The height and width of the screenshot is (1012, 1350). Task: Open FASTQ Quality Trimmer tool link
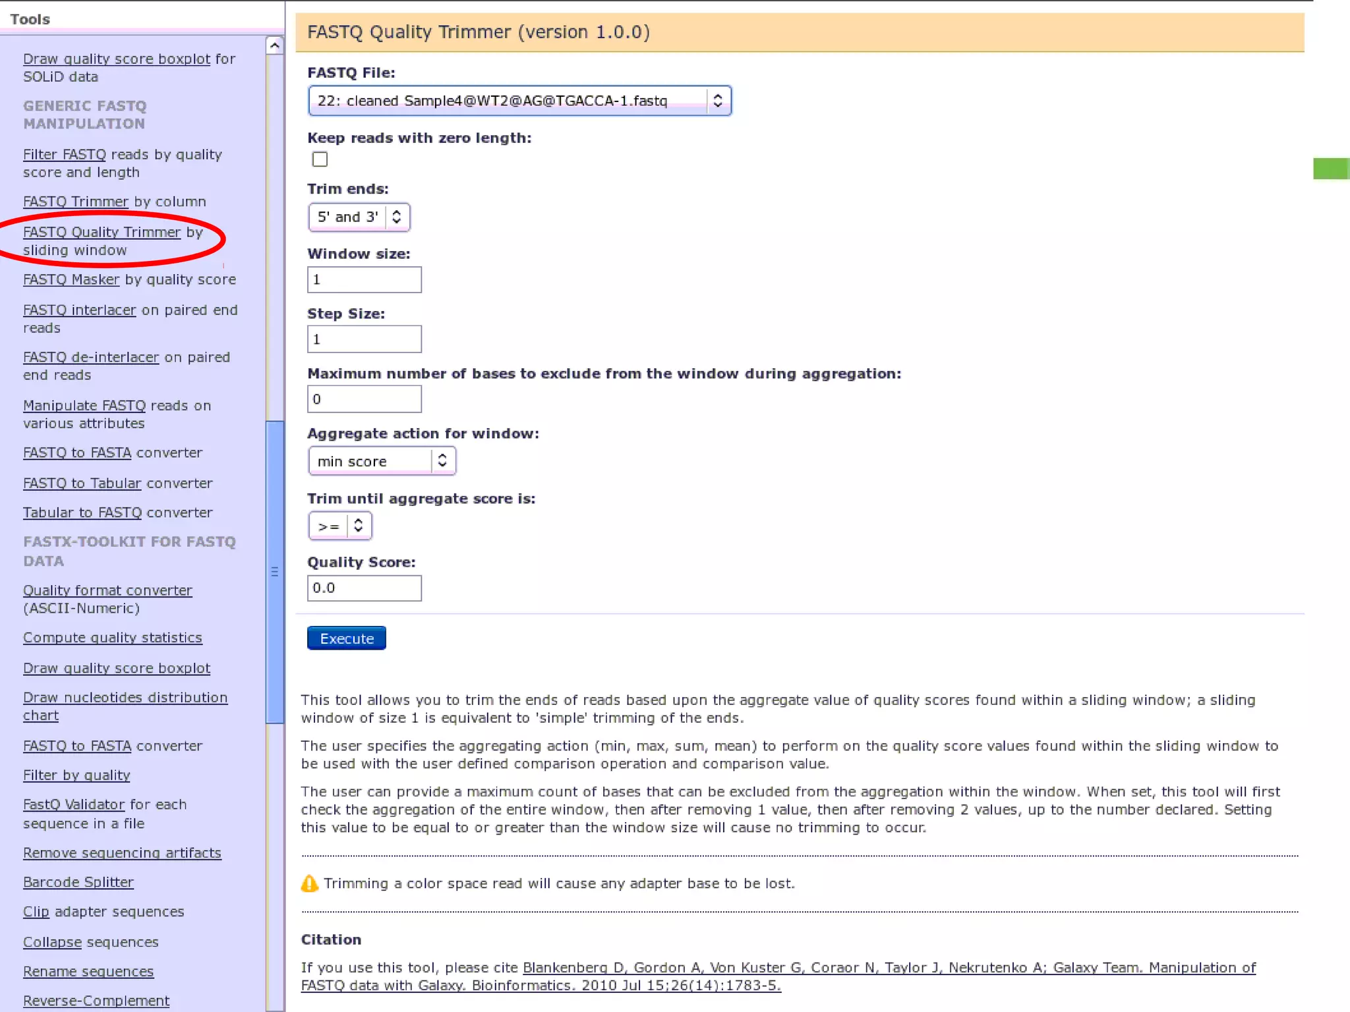[102, 232]
